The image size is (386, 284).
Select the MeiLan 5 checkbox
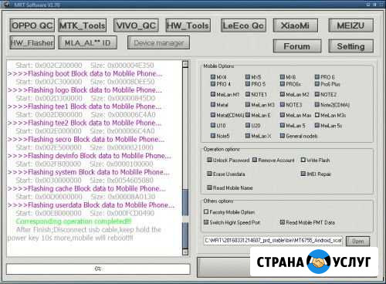pyautogui.click(x=283, y=125)
